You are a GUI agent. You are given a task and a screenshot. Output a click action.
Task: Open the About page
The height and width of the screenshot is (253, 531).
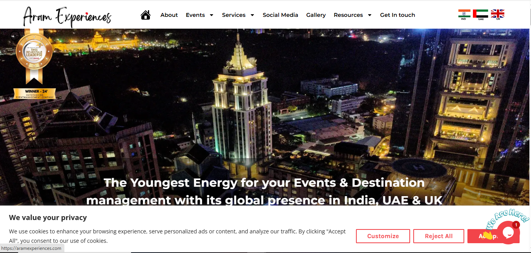point(169,15)
